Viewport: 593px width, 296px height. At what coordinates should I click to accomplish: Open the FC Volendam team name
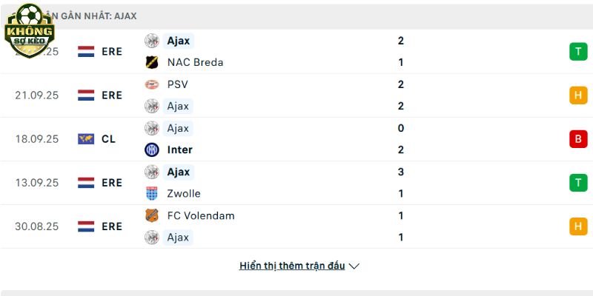tap(201, 215)
